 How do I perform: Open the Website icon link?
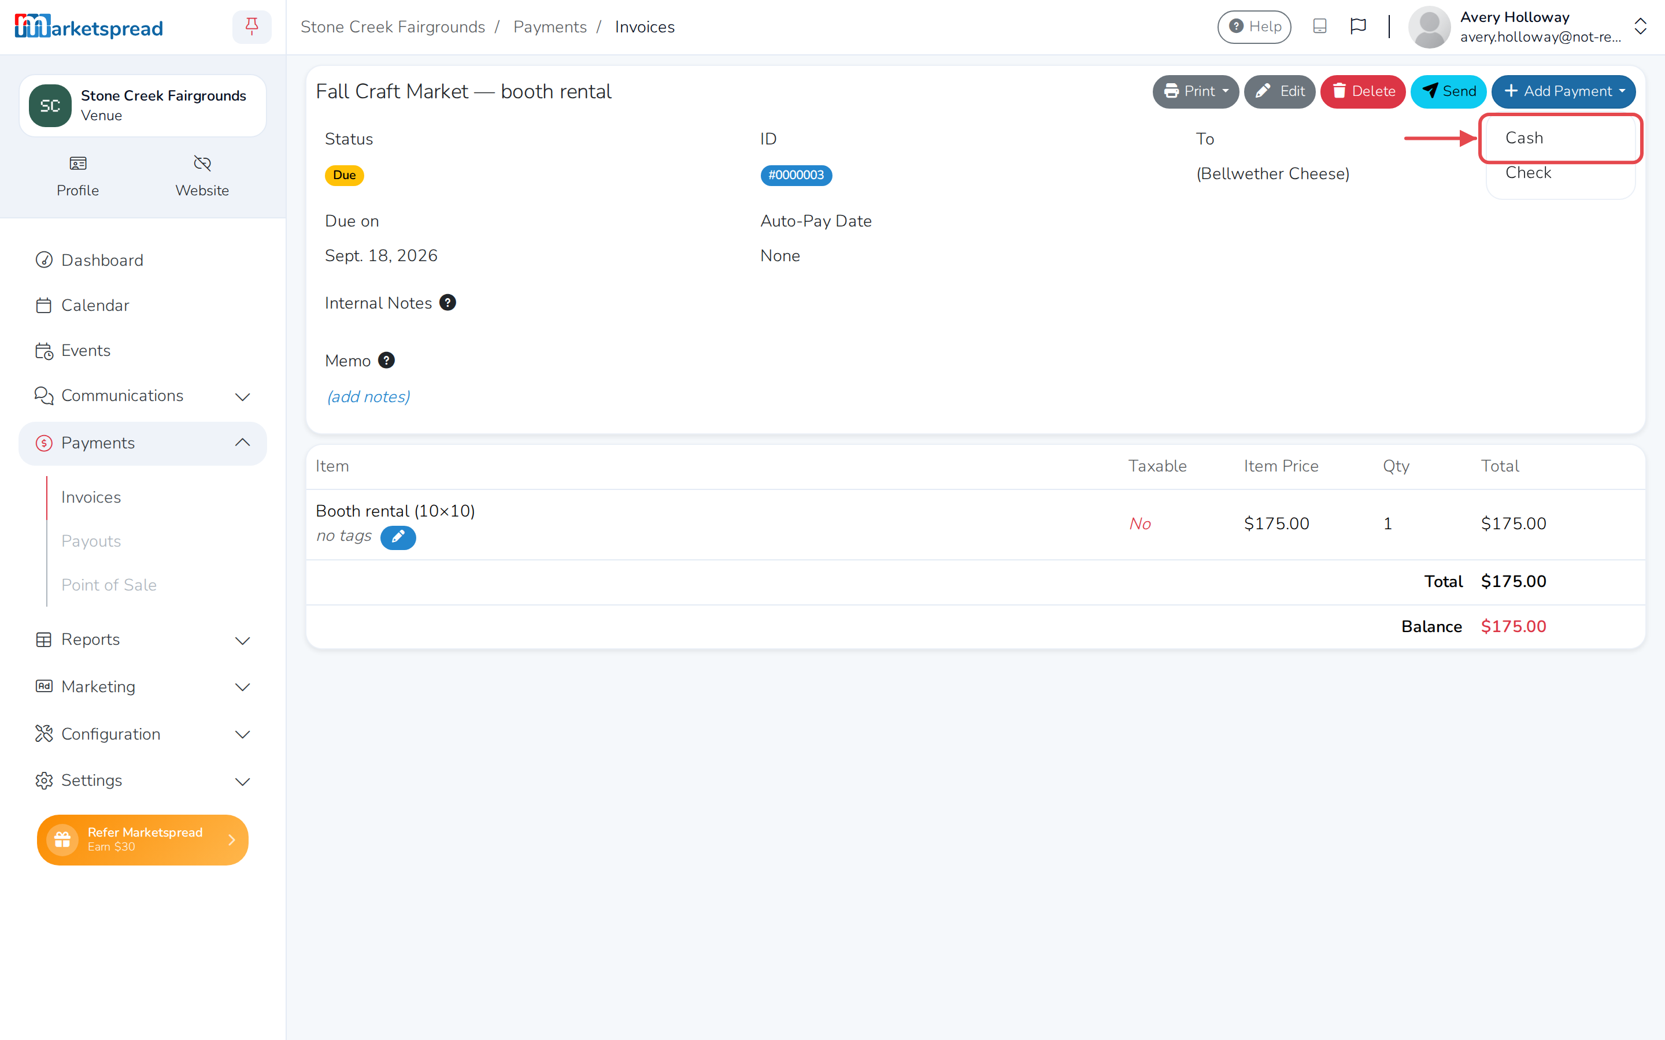pyautogui.click(x=202, y=176)
